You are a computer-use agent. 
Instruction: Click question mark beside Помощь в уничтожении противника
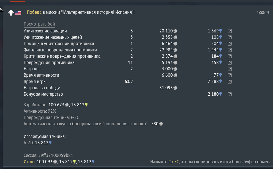[230, 44]
